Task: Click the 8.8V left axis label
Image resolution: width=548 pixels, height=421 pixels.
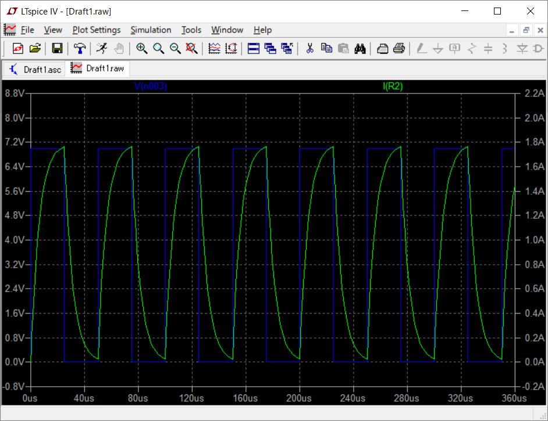Action: [15, 93]
